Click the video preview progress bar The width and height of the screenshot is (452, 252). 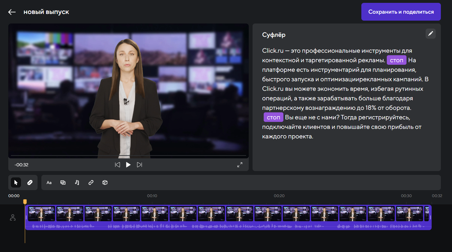tap(129, 156)
